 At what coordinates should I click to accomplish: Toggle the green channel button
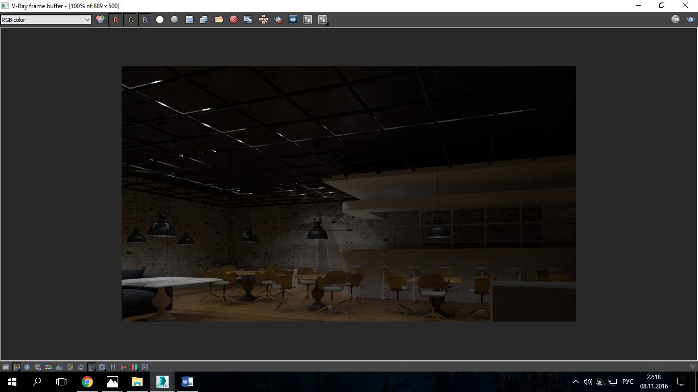pyautogui.click(x=130, y=20)
